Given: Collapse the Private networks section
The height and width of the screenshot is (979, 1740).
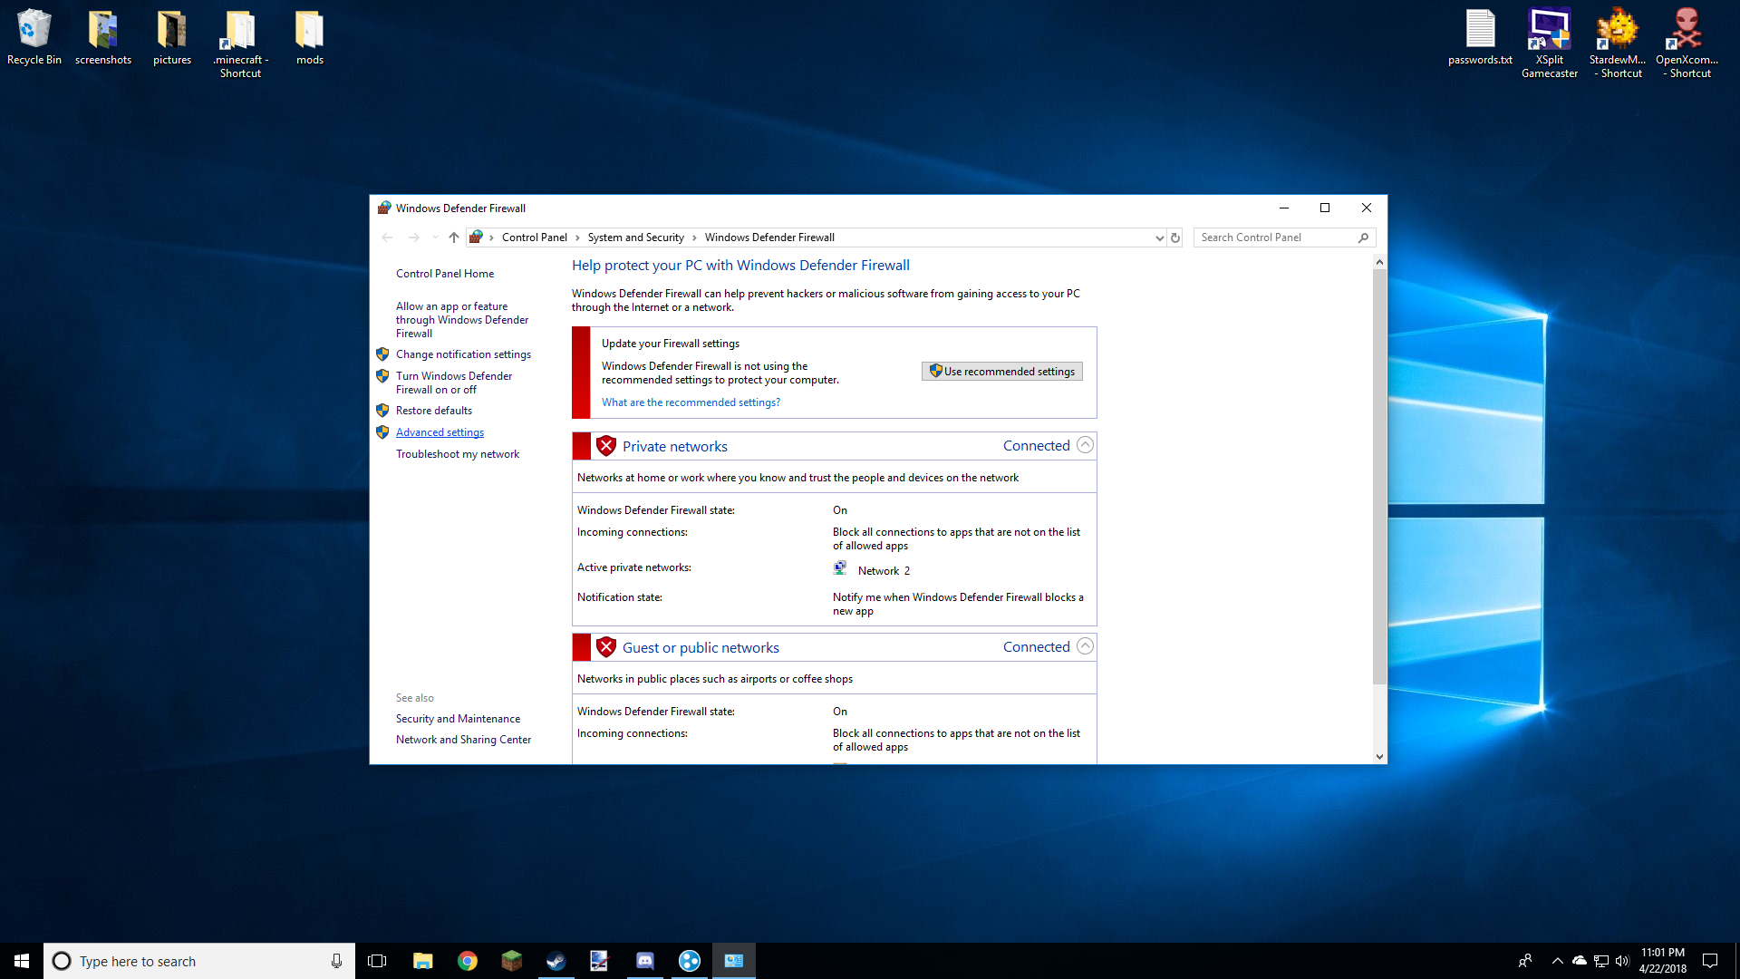Looking at the screenshot, I should tap(1085, 445).
